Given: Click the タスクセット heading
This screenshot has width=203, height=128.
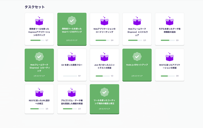Looking at the screenshot, I should pos(35,7).
